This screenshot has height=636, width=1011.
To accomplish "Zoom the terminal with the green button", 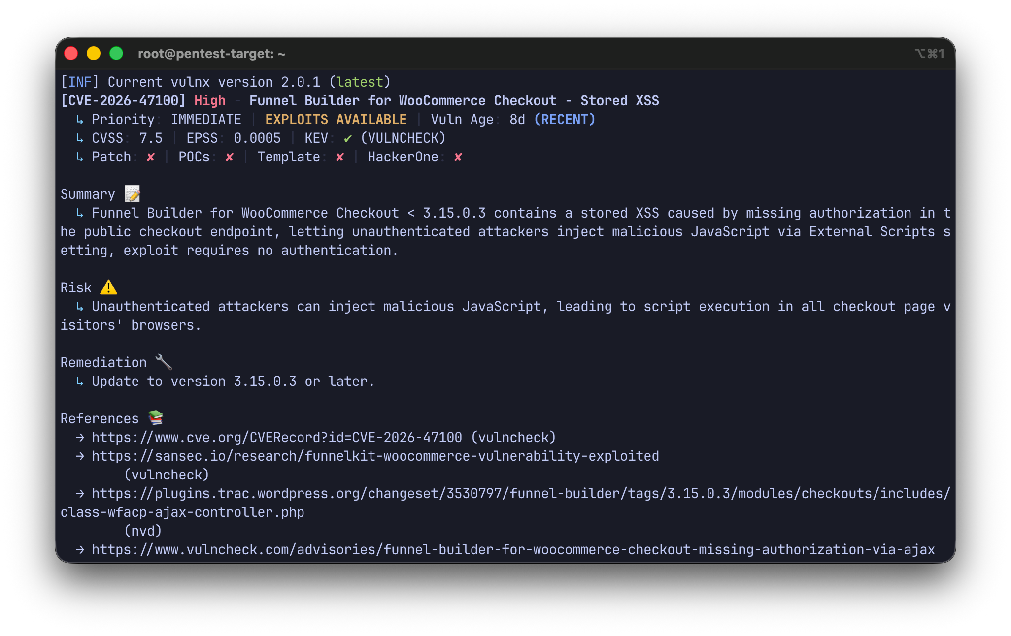I will click(x=116, y=53).
